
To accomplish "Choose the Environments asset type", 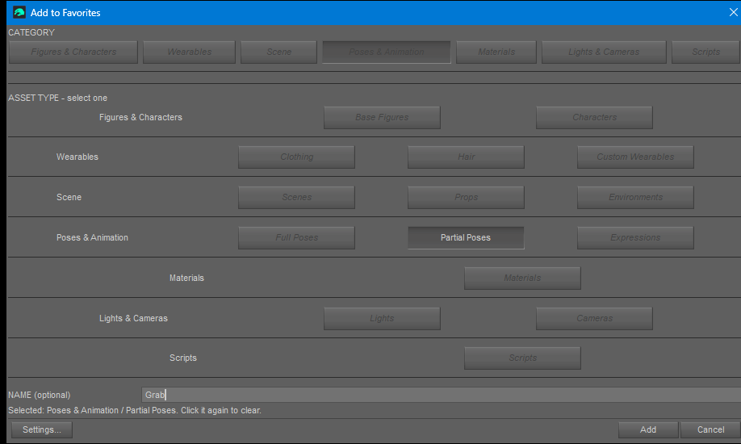I will [x=635, y=197].
